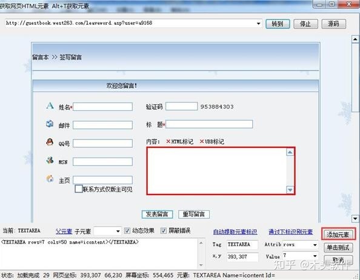Image resolution: width=360 pixels, height=280 pixels.
Task: Click the letter A icon beside 姓名
Action: 50,106
